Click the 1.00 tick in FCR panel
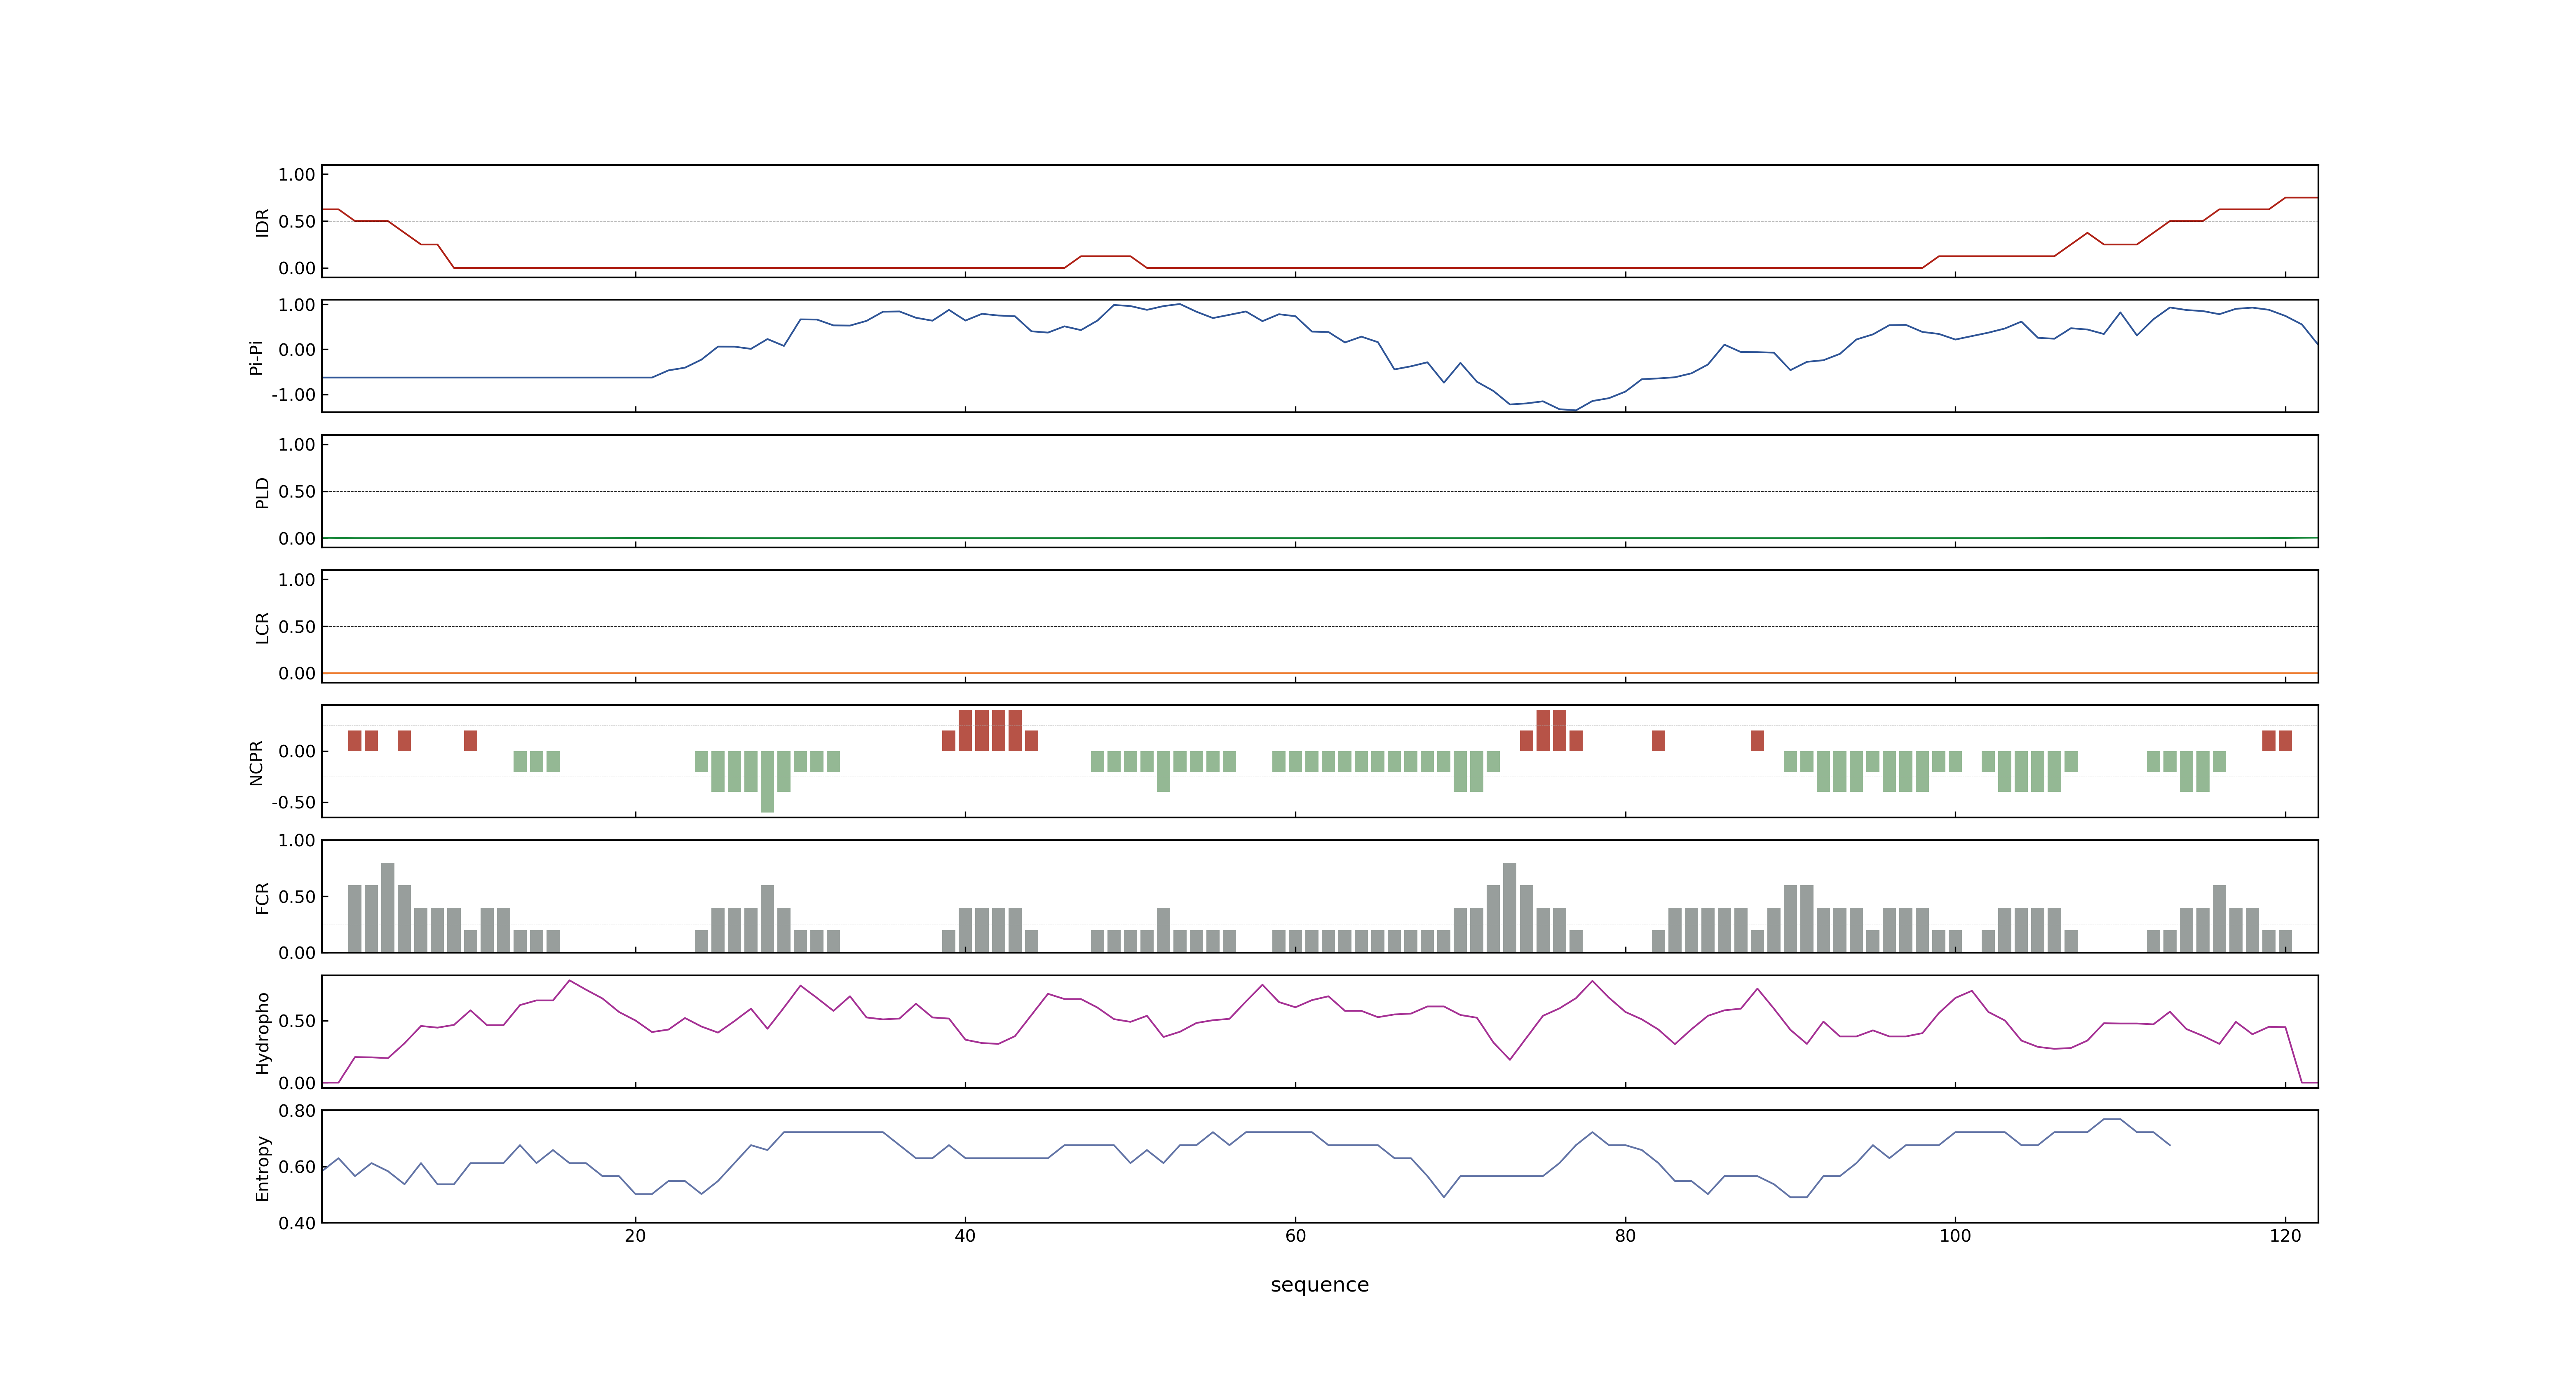This screenshot has width=2576, height=1374. [297, 841]
